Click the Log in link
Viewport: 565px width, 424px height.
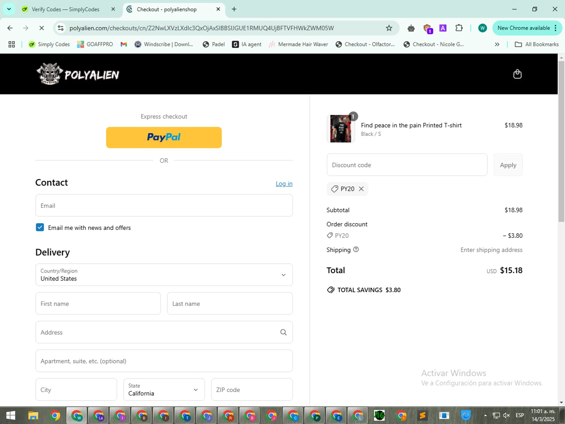pyautogui.click(x=284, y=184)
